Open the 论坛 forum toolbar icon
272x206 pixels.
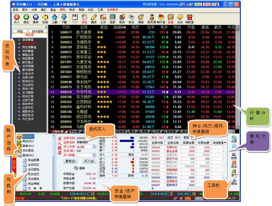tap(180, 19)
